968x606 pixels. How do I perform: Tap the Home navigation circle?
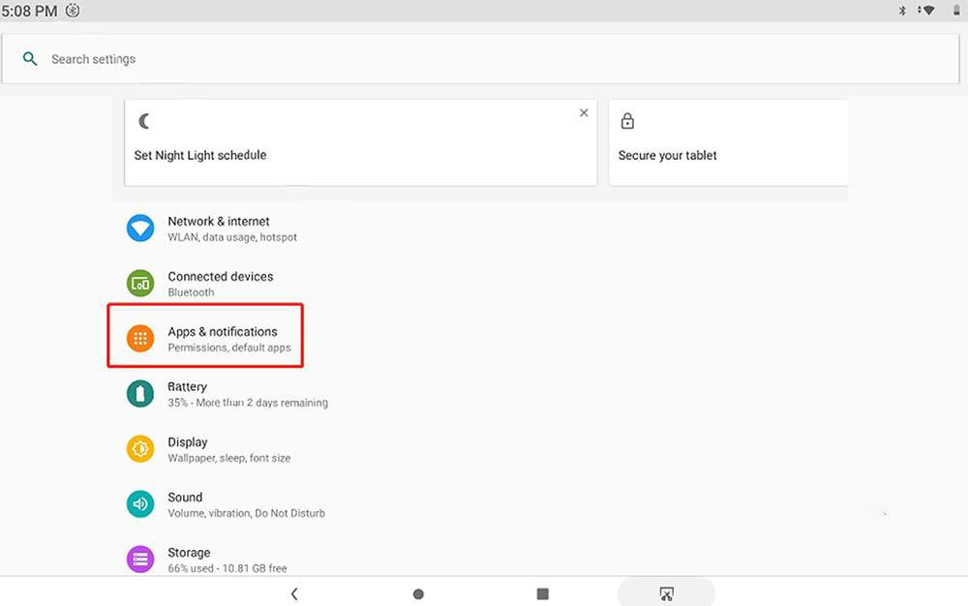418,594
